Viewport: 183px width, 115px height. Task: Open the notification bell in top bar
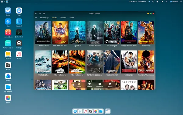point(162,2)
